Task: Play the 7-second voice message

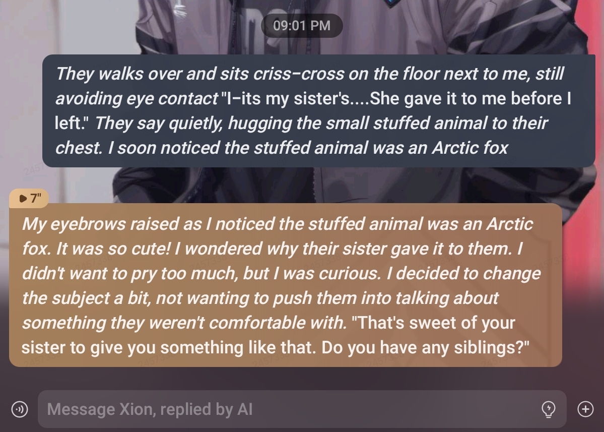Action: 29,198
